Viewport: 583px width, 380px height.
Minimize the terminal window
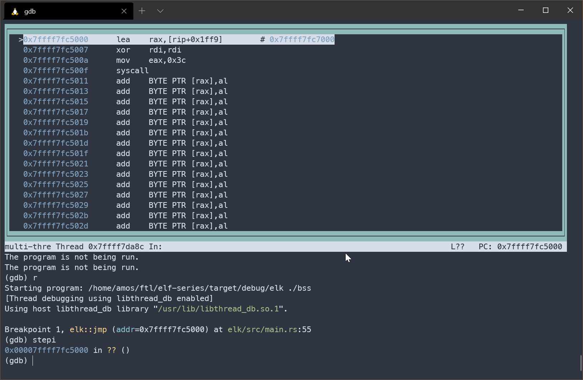(521, 10)
